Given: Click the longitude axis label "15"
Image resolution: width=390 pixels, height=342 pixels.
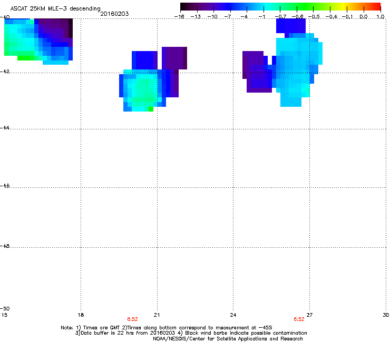Looking at the screenshot, I should click(4, 315).
